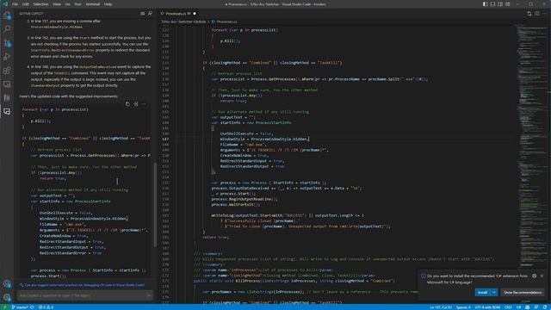Open the Search view in the activity bar
This screenshot has height=310, width=551.
click(x=7, y=28)
